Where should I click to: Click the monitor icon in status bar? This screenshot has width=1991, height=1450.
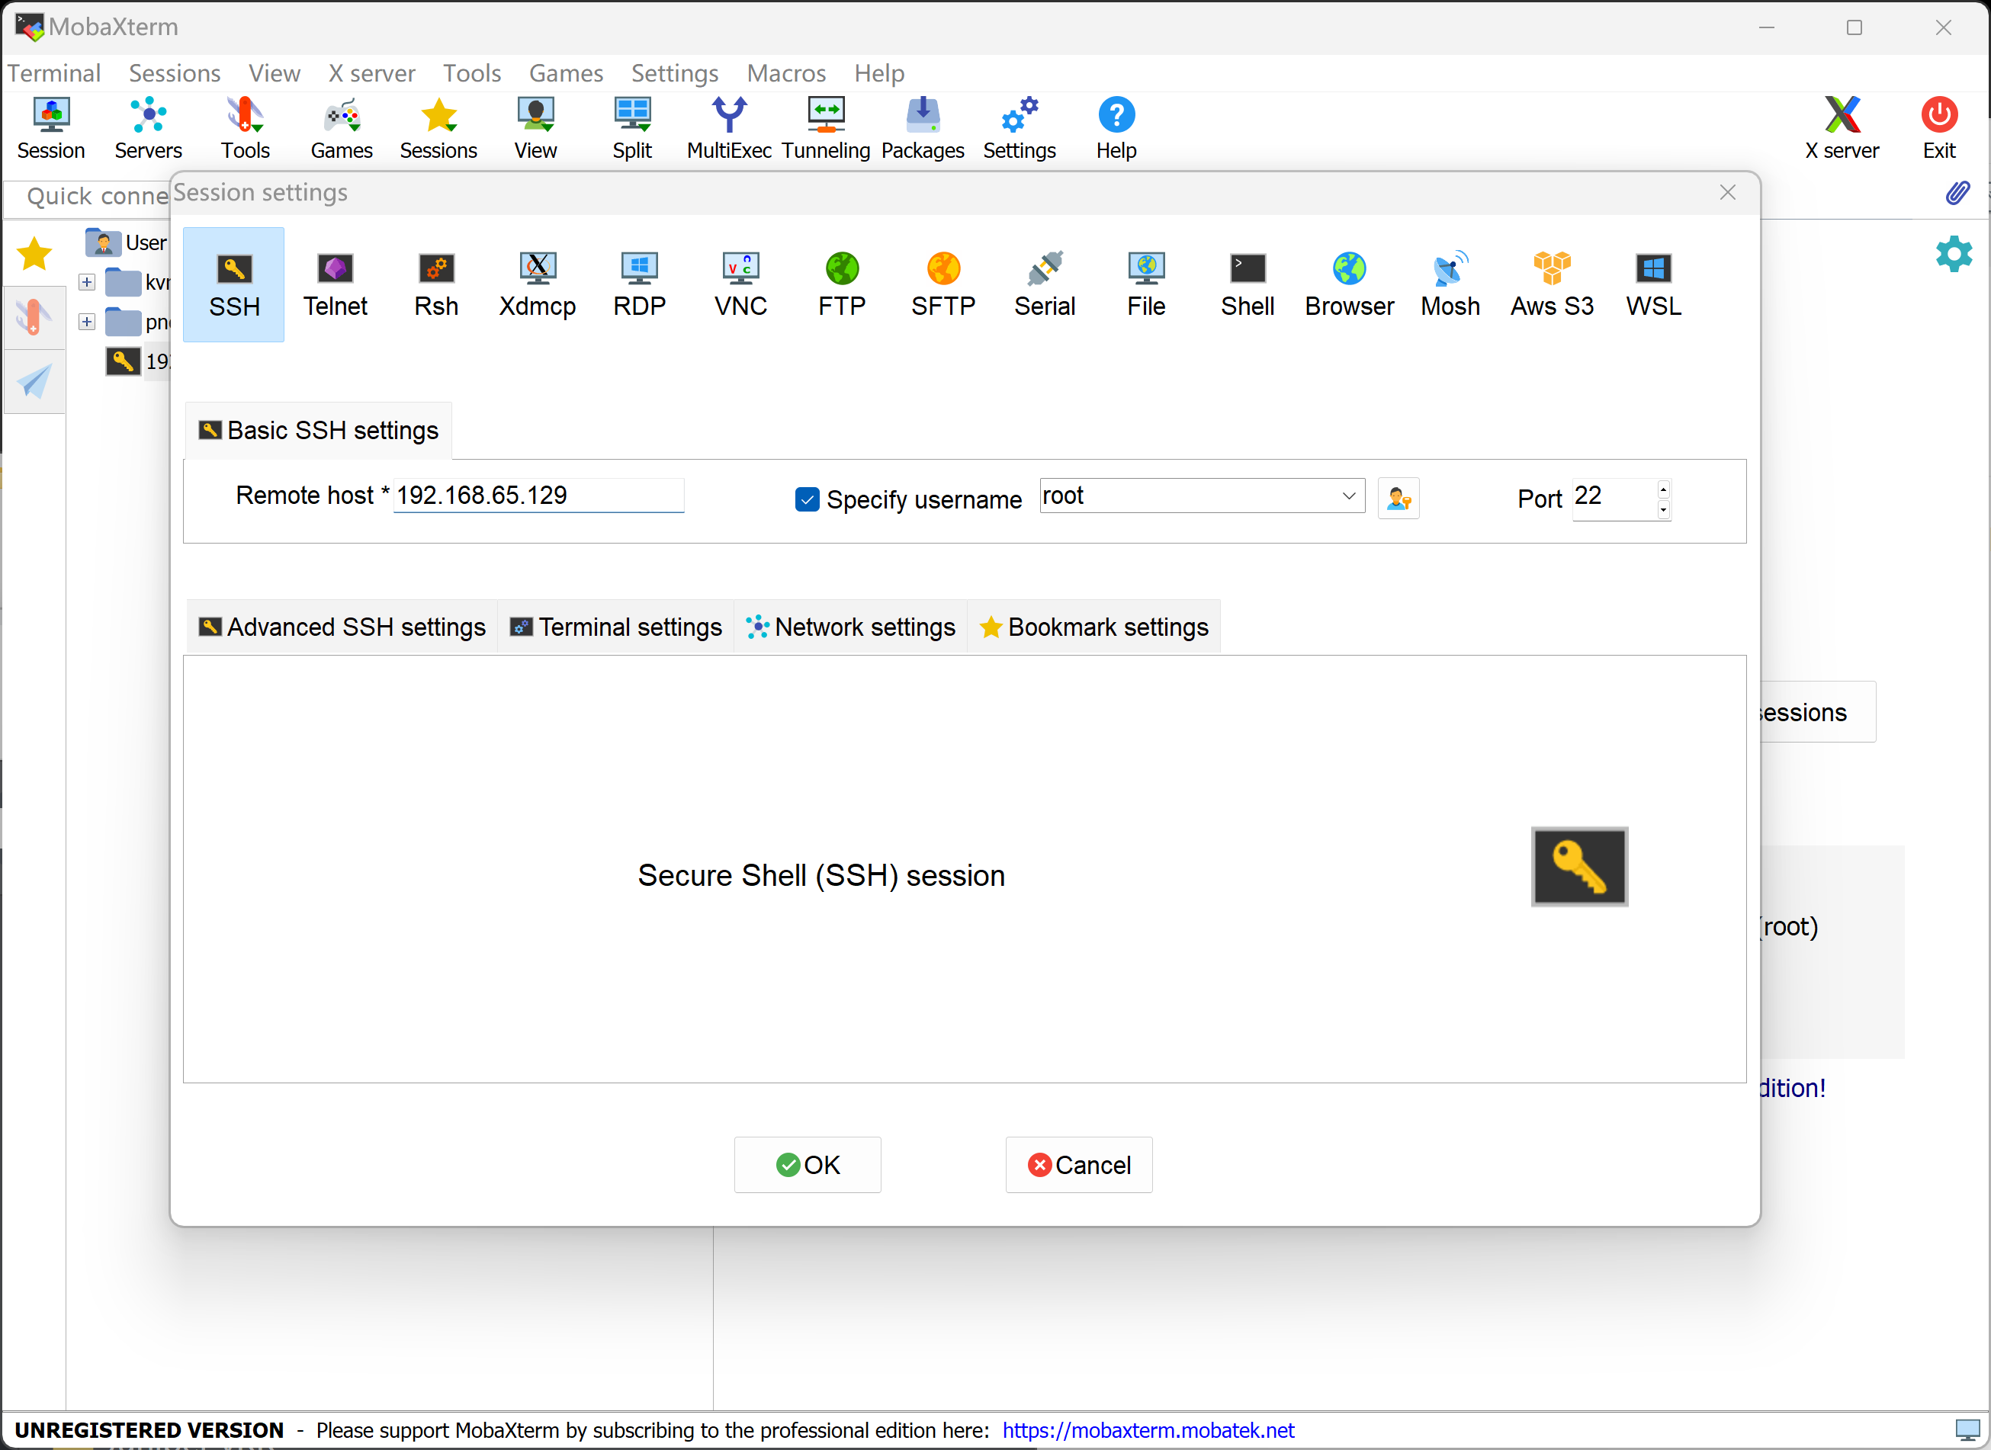[x=1967, y=1430]
